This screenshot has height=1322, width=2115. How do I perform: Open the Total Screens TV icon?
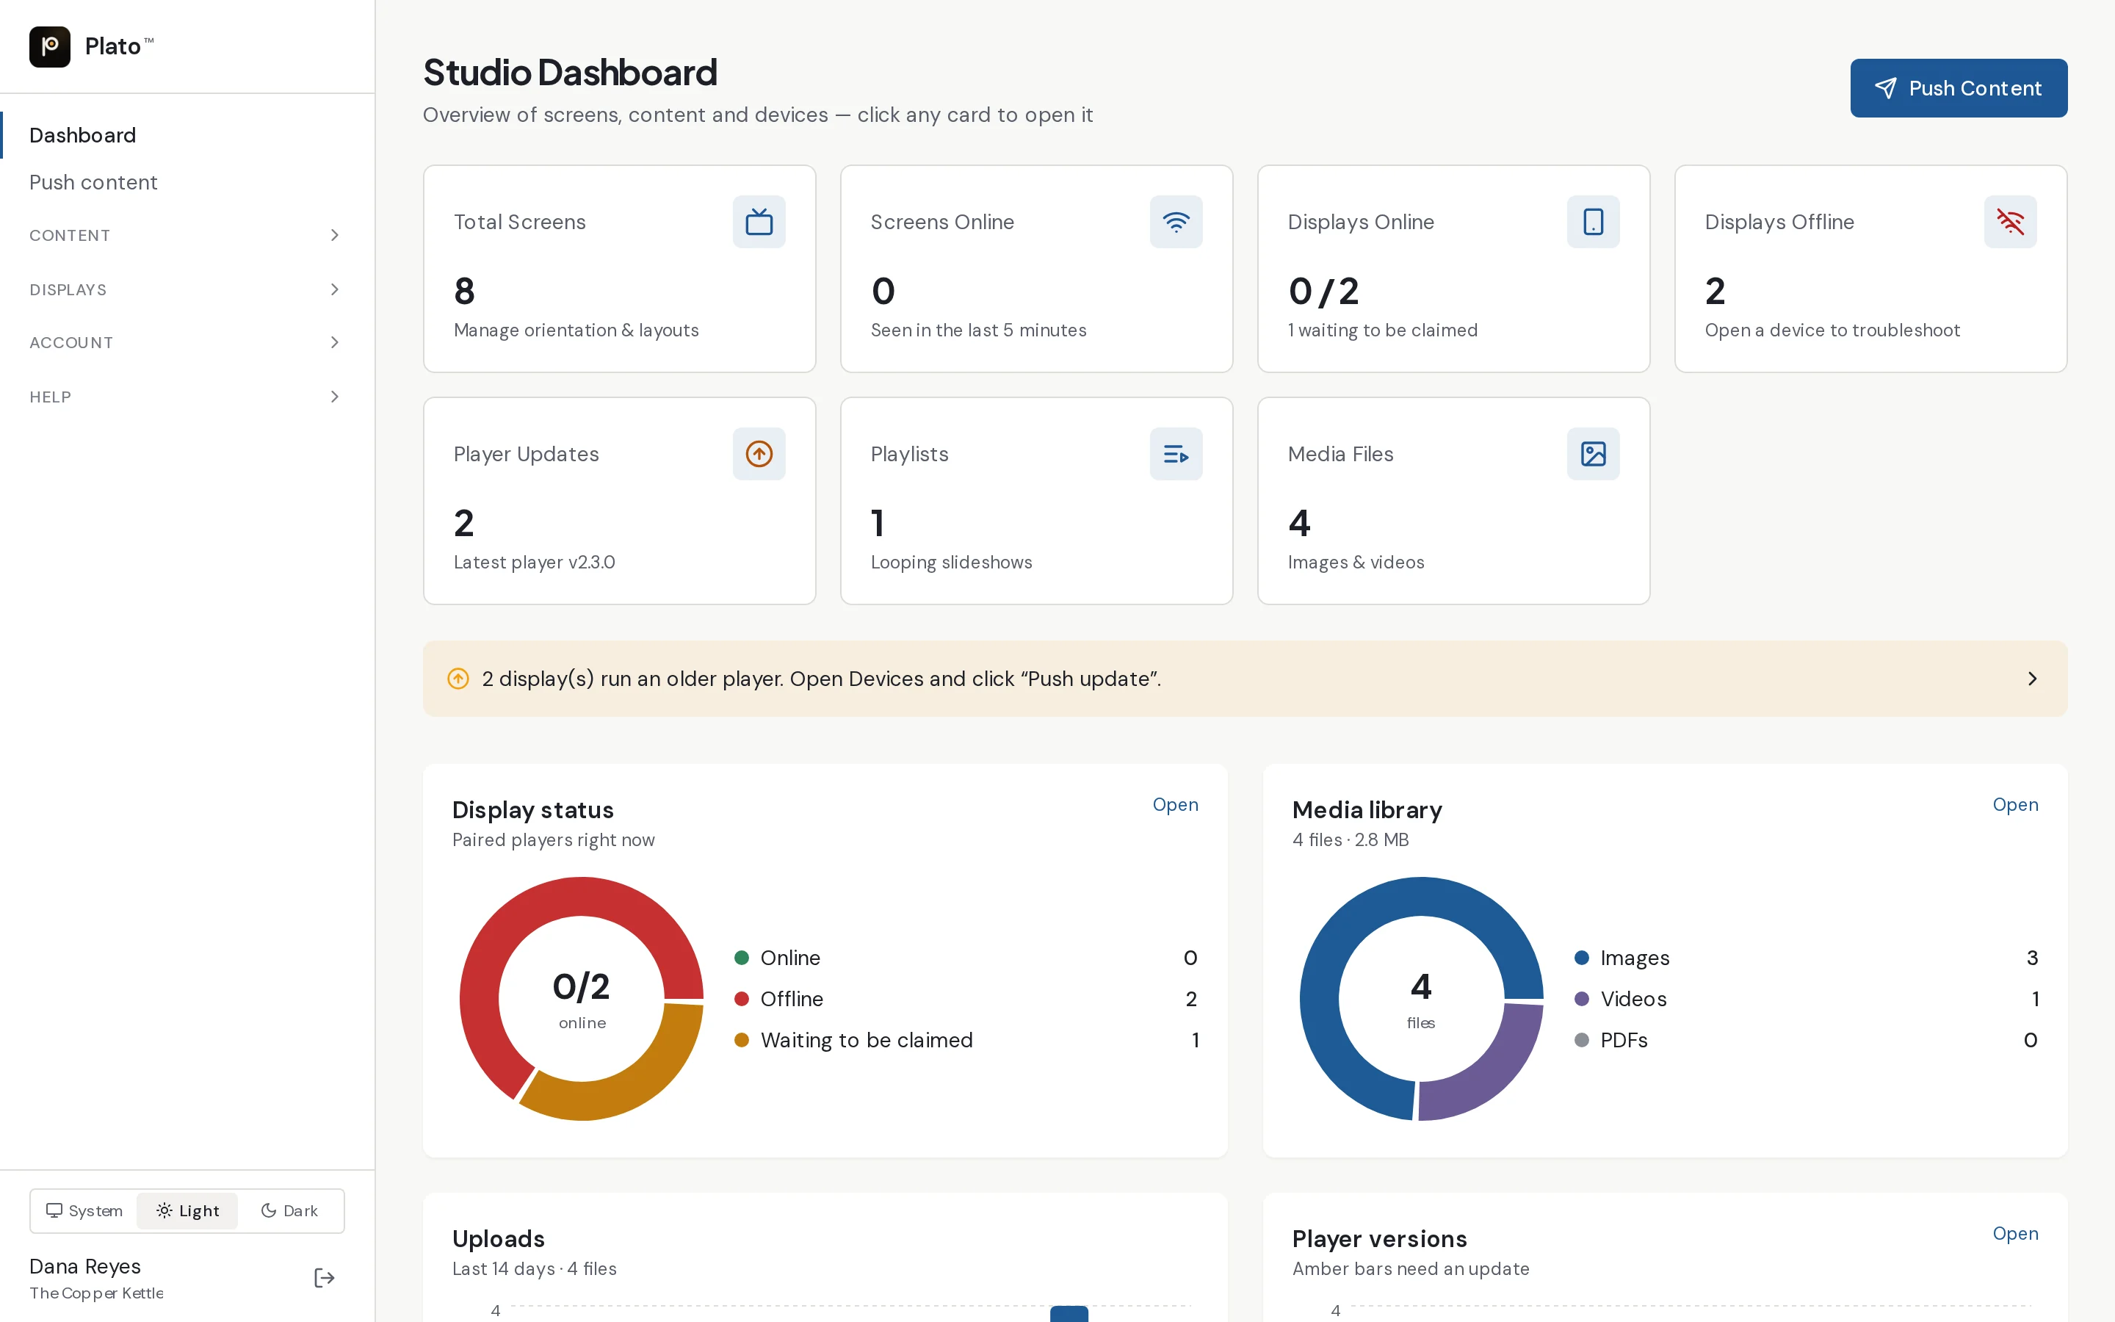759,222
